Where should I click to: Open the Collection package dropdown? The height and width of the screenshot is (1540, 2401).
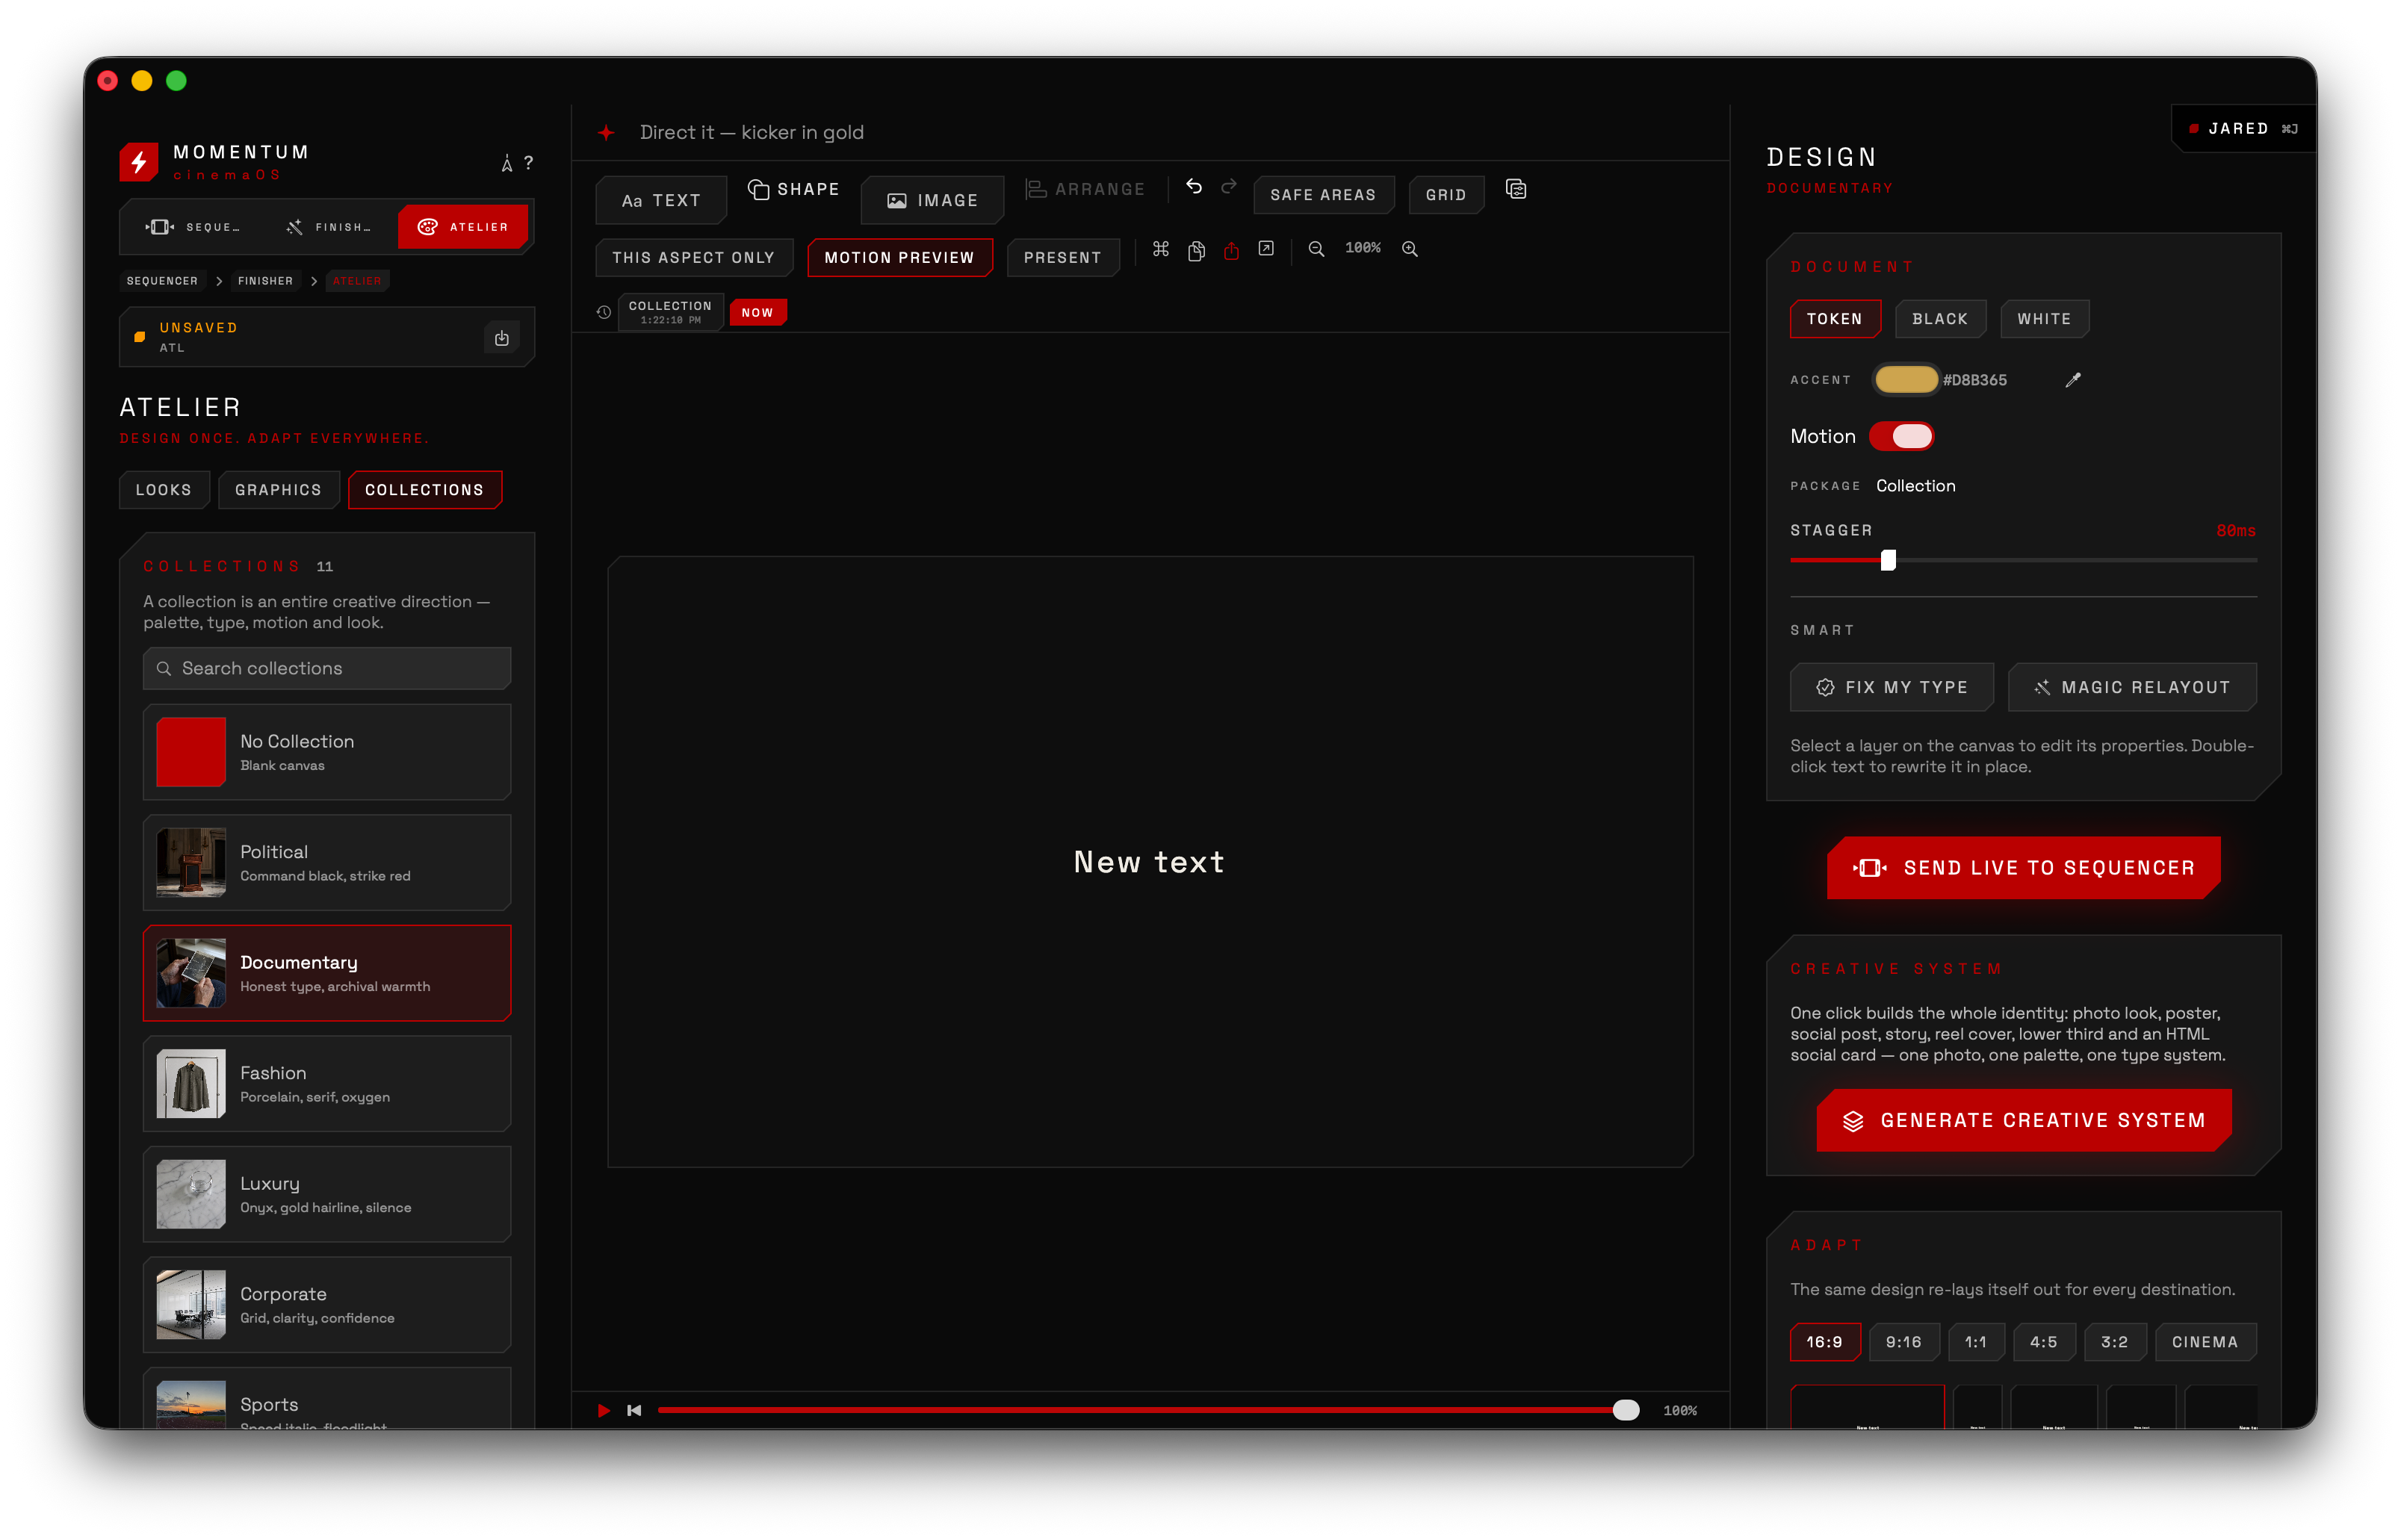click(x=1915, y=486)
